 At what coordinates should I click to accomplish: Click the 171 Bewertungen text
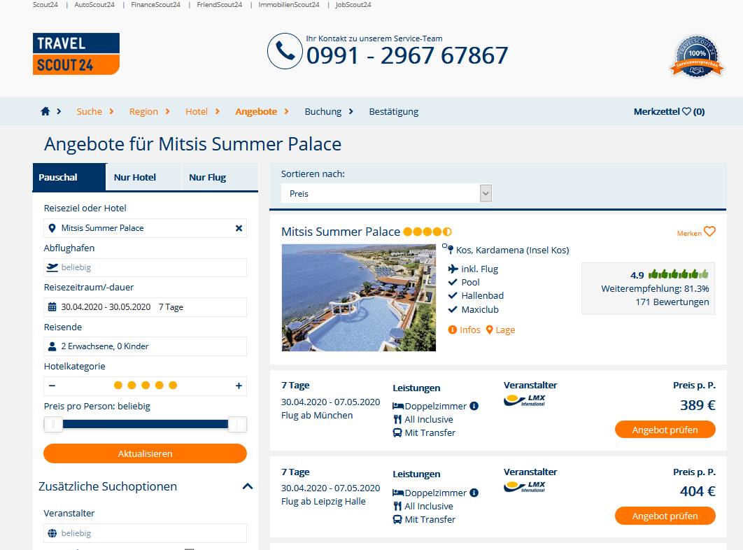tap(672, 302)
